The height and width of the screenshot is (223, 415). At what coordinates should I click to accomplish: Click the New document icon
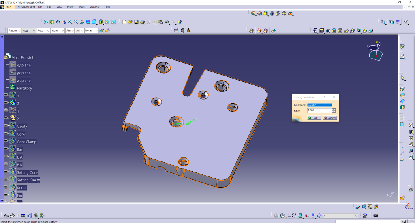tap(124, 22)
